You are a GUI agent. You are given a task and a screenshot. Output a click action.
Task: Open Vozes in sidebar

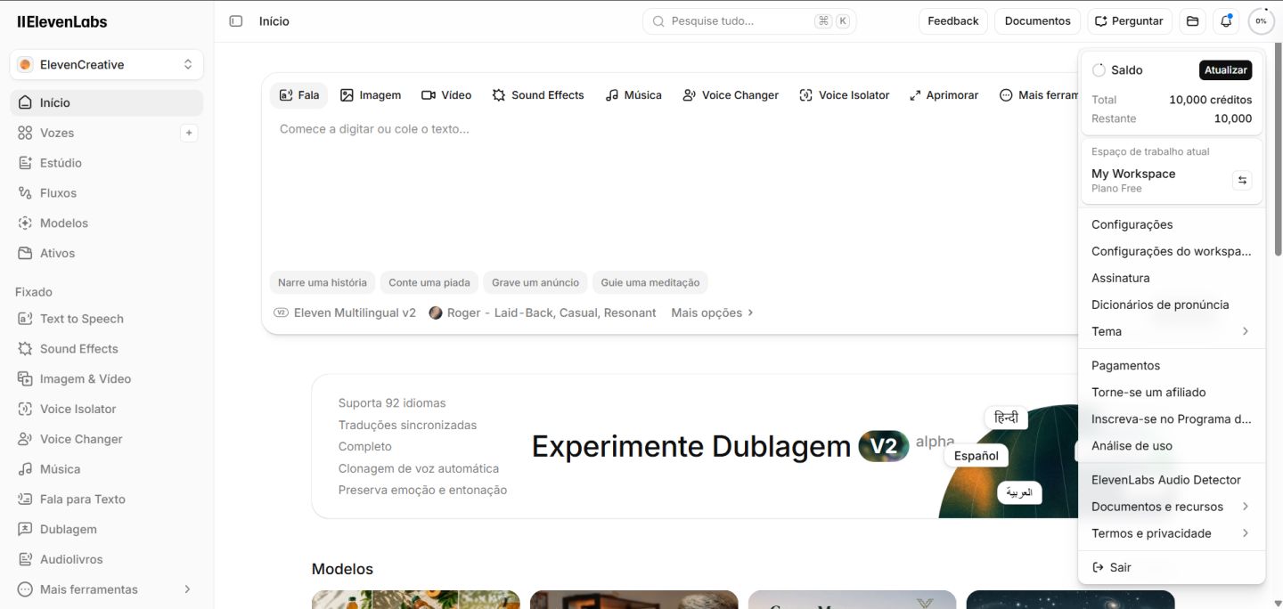57,133
